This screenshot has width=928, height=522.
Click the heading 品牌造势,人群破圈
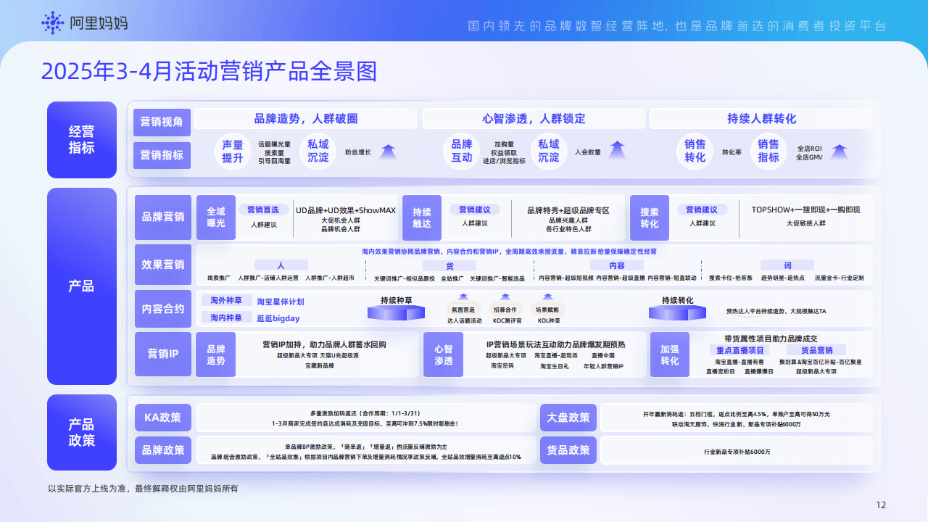[x=305, y=119]
